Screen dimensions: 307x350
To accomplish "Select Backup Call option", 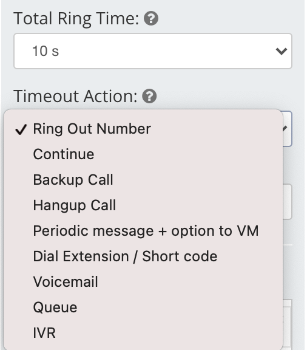I will coord(143,180).
